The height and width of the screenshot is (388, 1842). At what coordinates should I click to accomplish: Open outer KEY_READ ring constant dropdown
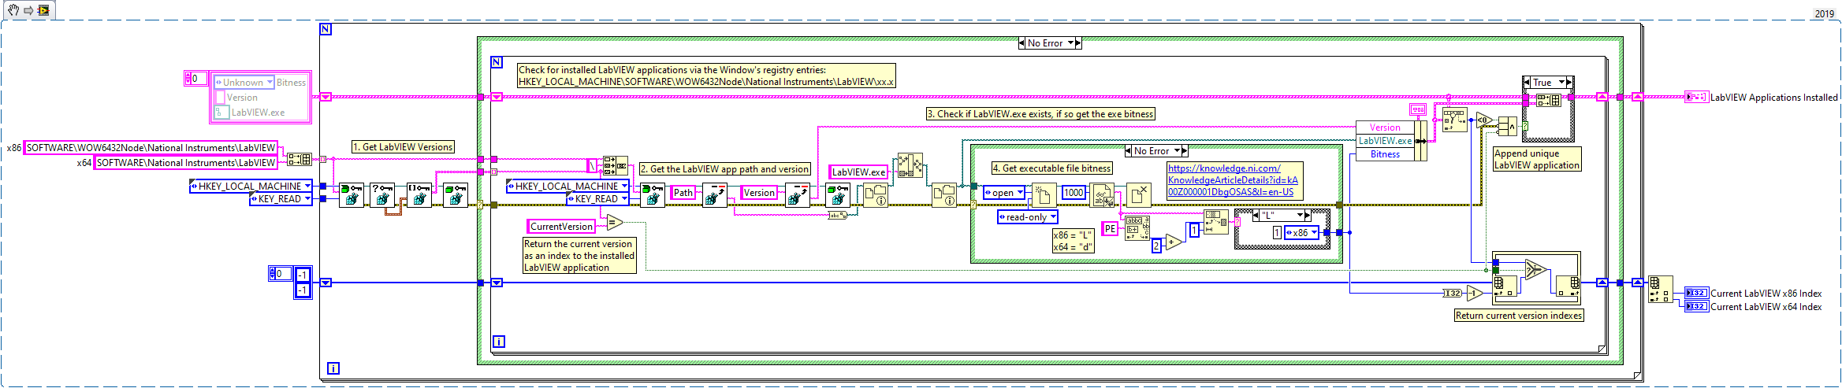coord(308,199)
